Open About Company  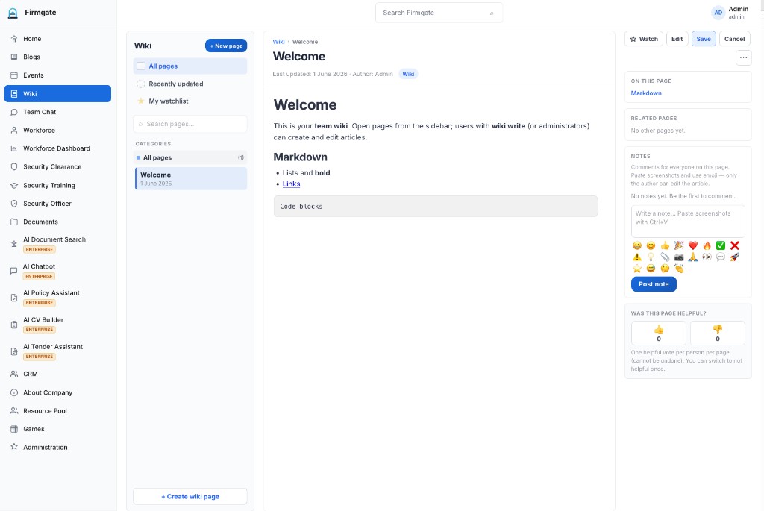coord(57,392)
